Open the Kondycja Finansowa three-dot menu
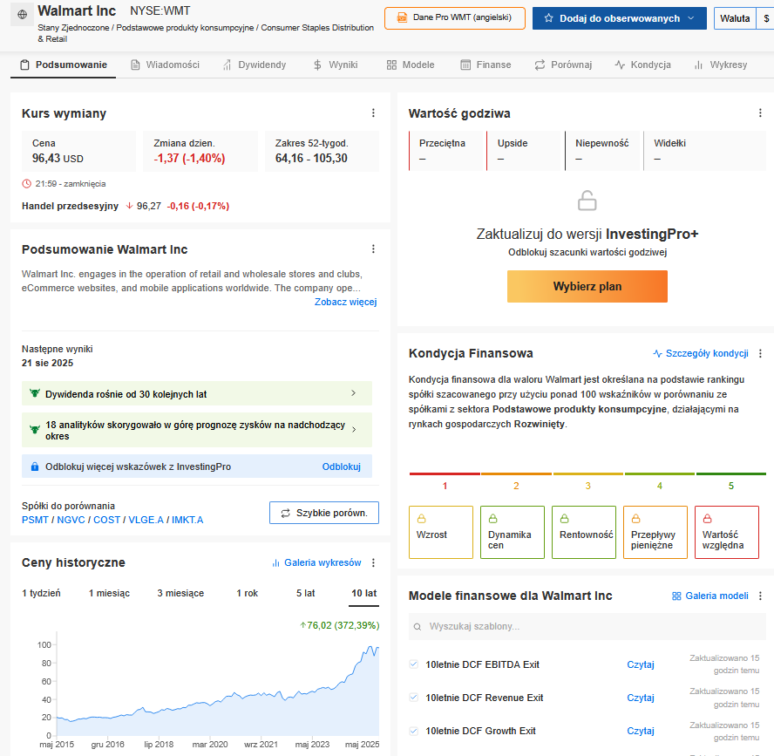The image size is (774, 756). click(x=760, y=353)
